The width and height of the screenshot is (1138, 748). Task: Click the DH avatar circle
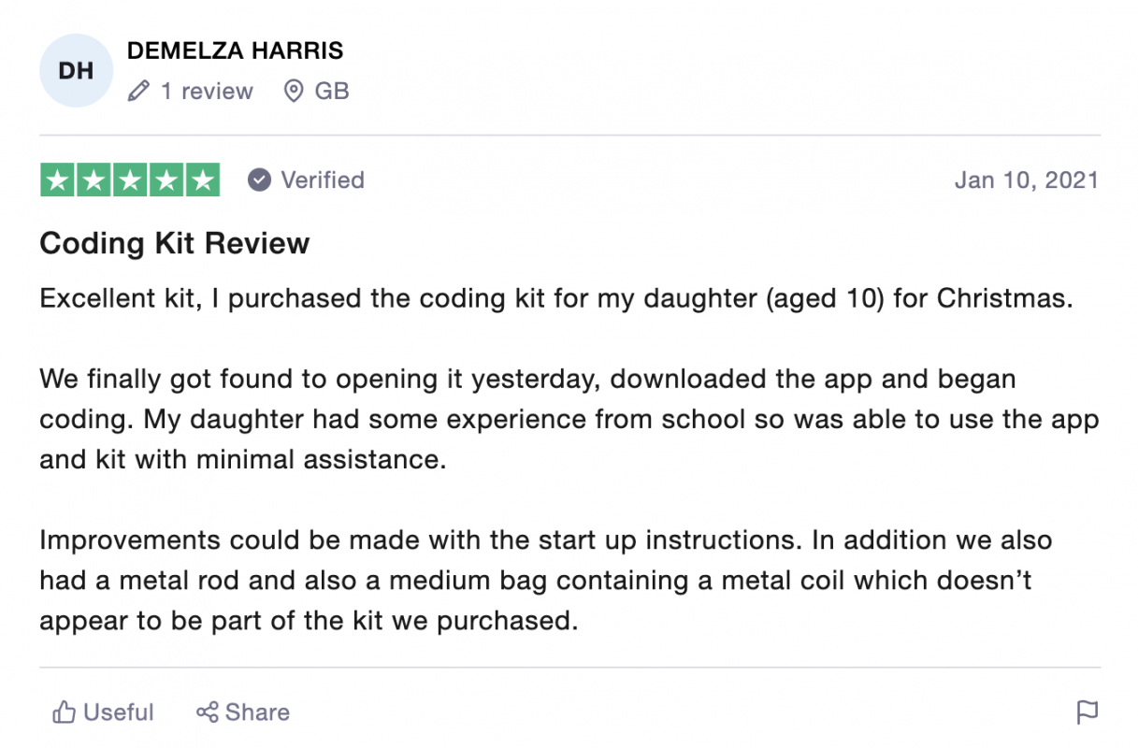(x=76, y=71)
